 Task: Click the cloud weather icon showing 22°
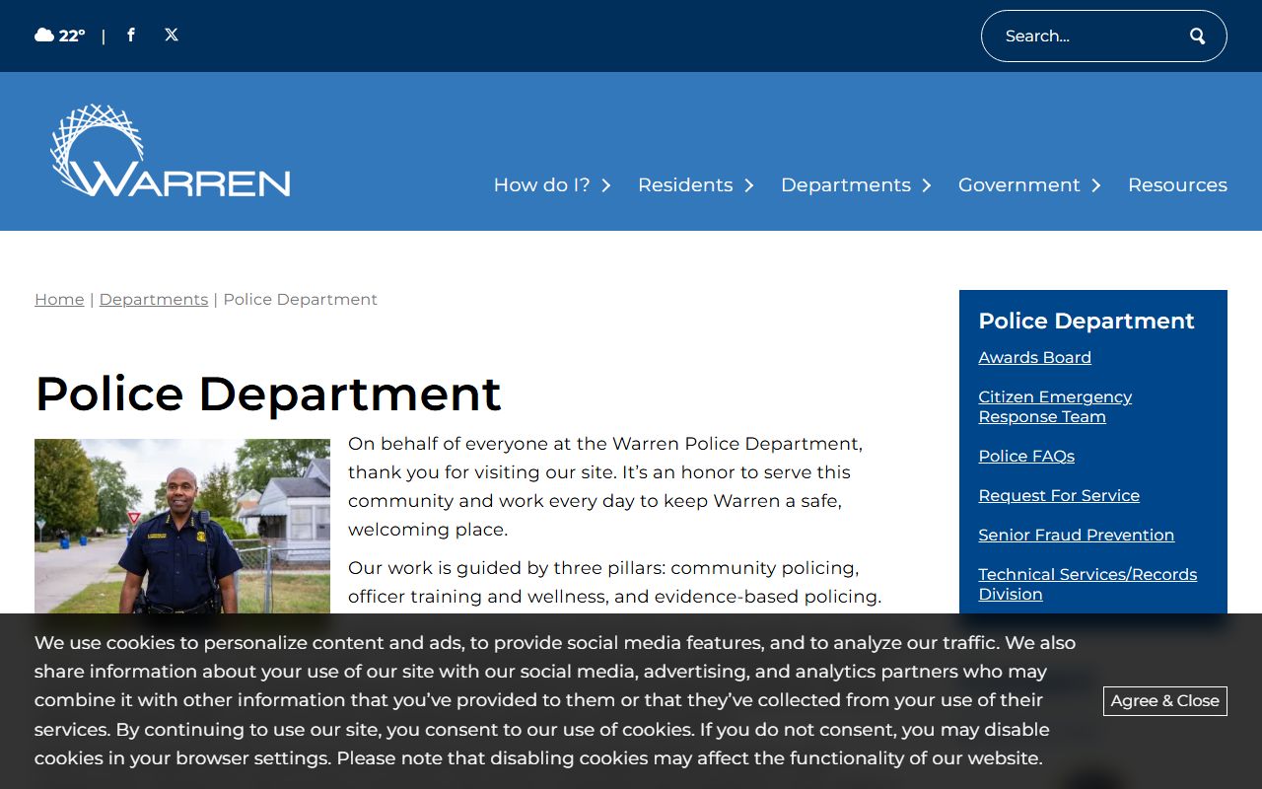[44, 36]
